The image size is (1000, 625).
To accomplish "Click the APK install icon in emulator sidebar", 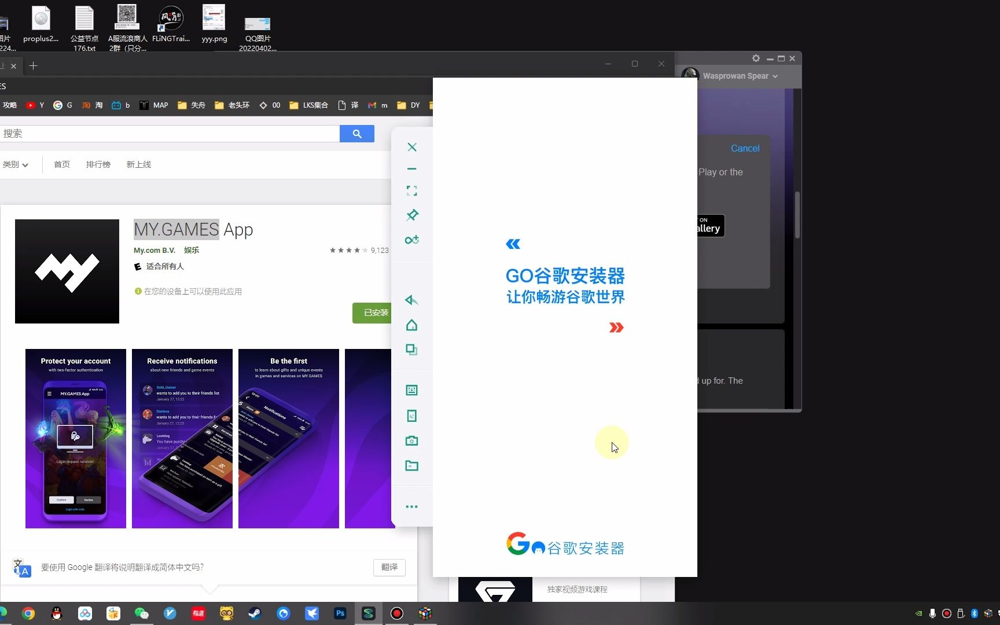I will (411, 416).
